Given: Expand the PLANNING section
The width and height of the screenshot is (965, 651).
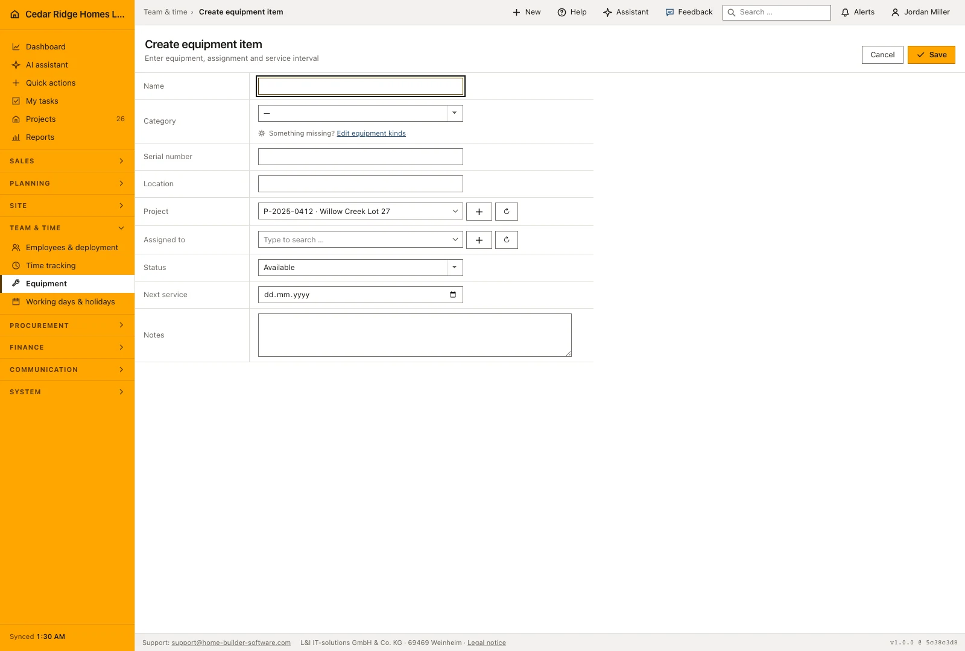Looking at the screenshot, I should pos(67,183).
